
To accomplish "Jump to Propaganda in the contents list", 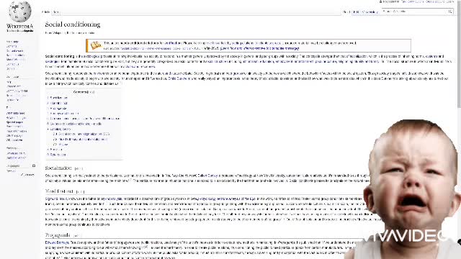I will click(58, 109).
